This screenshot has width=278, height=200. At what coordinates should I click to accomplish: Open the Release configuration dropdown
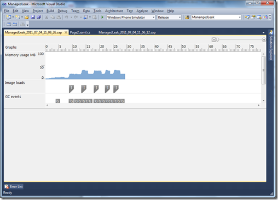[x=179, y=18]
